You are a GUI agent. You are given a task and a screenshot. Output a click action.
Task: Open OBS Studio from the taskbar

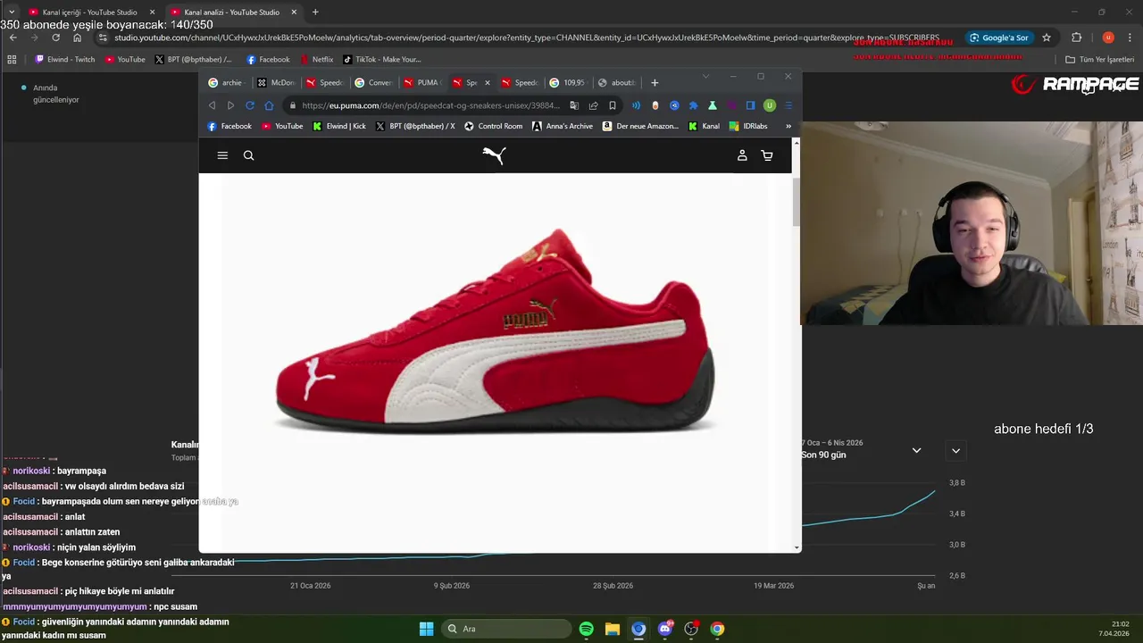click(691, 629)
